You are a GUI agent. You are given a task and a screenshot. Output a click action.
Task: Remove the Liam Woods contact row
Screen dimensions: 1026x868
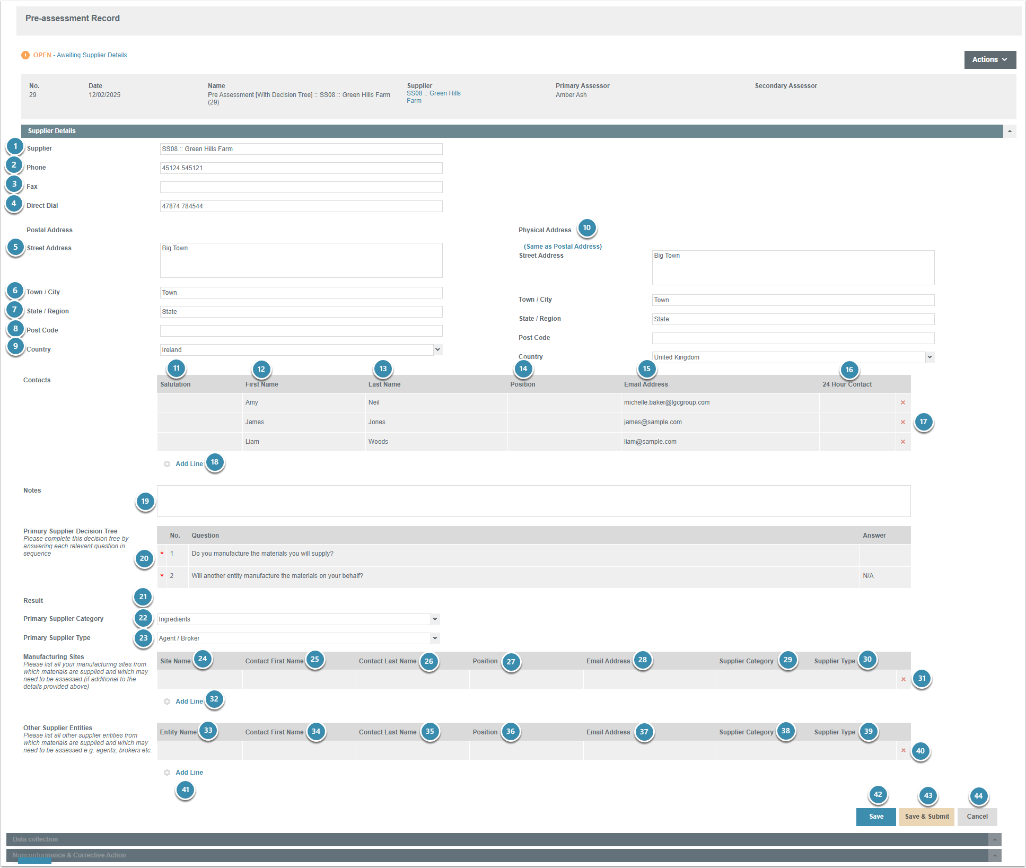902,442
